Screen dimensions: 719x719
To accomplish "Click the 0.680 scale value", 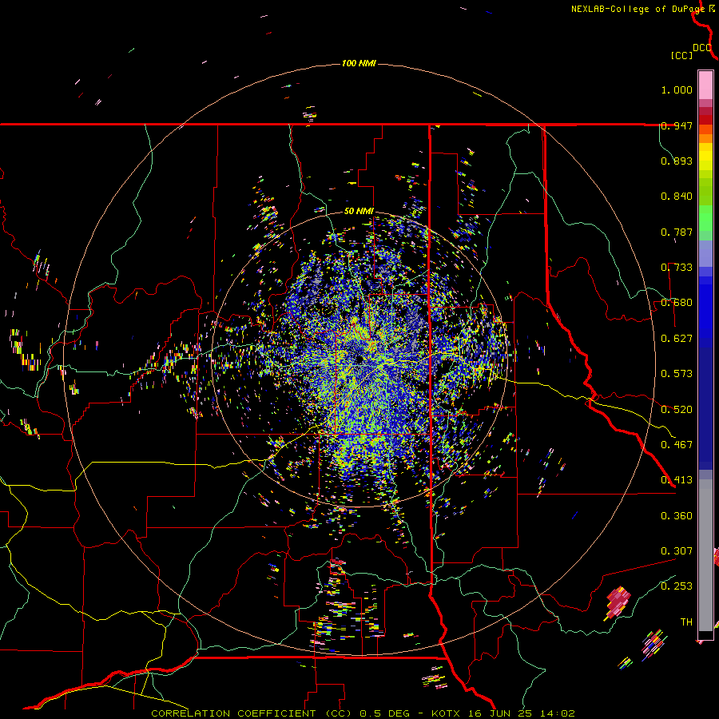I will [x=677, y=303].
